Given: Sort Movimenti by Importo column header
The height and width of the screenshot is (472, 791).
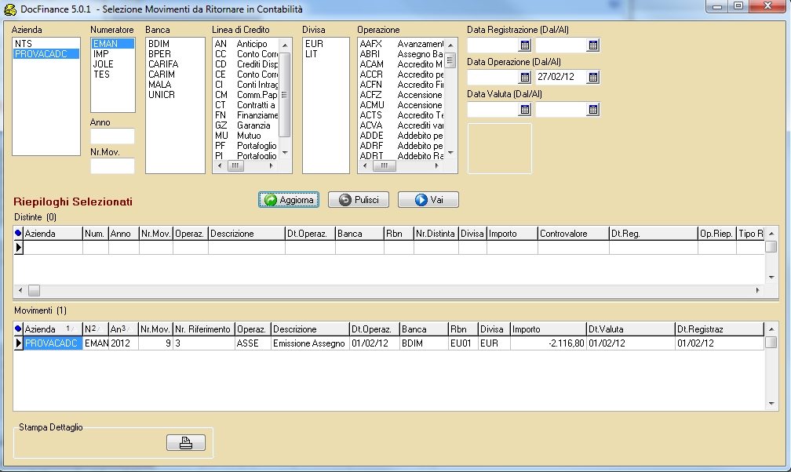Looking at the screenshot, I should coord(547,329).
